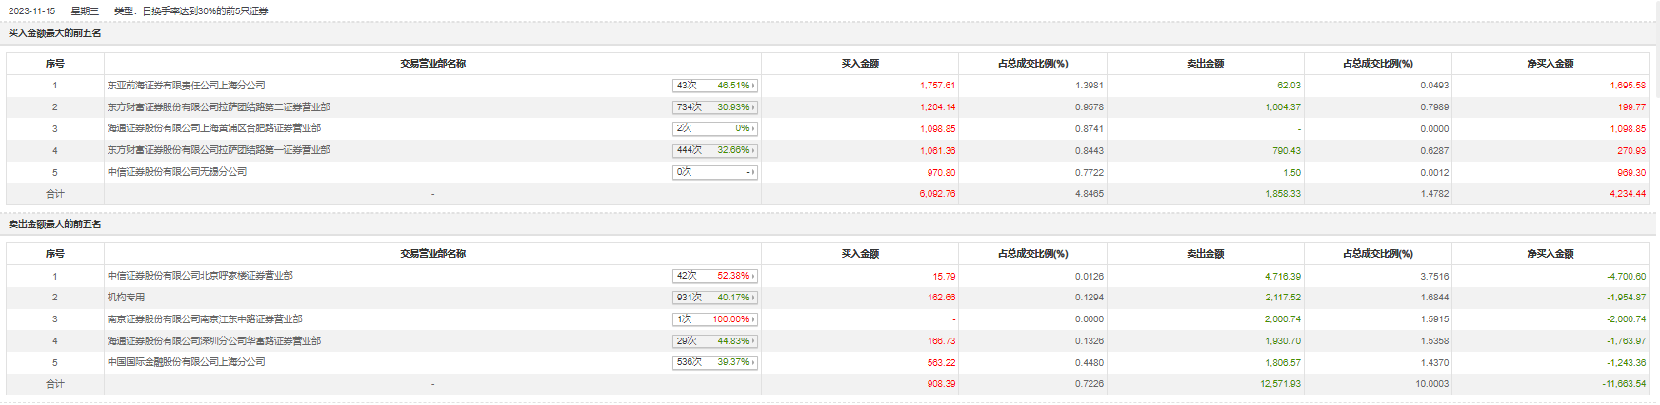Open 中信证券北京呼家楼证券营业部 link
The width and height of the screenshot is (1660, 405).
pos(200,276)
